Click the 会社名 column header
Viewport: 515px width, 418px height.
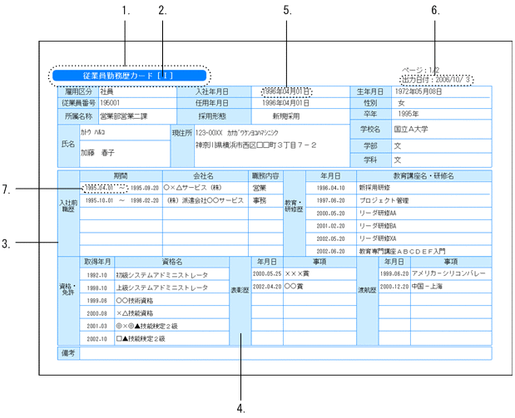206,176
